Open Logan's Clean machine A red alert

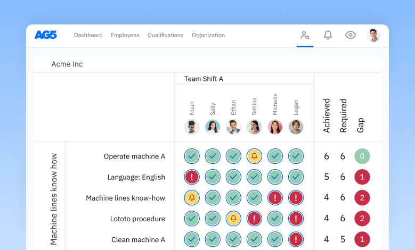tap(296, 239)
